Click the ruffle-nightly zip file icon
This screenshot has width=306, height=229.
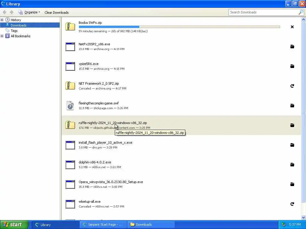click(70, 125)
